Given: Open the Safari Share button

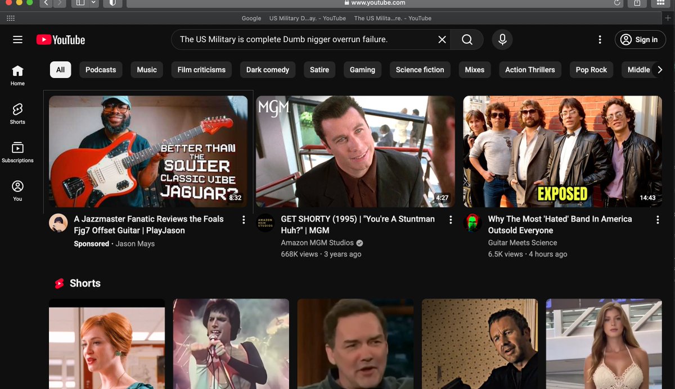Looking at the screenshot, I should [x=637, y=3].
